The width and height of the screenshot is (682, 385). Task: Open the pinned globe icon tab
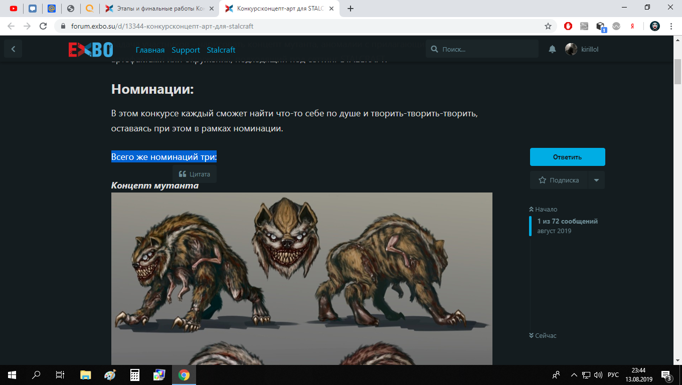click(71, 9)
